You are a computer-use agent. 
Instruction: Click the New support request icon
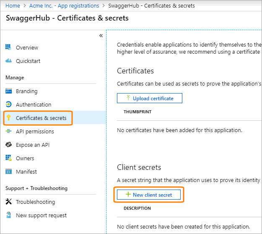pyautogui.click(x=8, y=215)
